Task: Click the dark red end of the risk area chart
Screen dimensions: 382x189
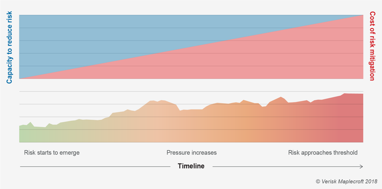Action: click(349, 118)
